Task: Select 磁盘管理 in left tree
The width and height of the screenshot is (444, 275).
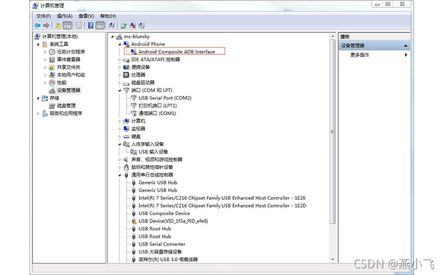Action: (x=66, y=106)
